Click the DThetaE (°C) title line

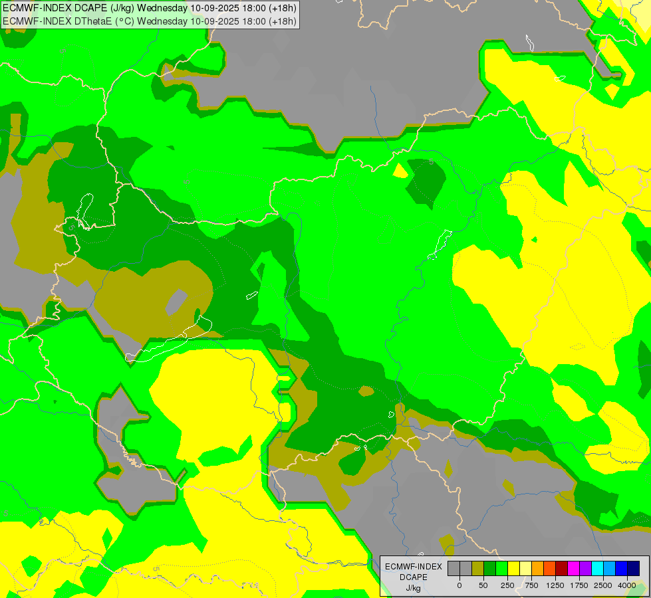150,21
